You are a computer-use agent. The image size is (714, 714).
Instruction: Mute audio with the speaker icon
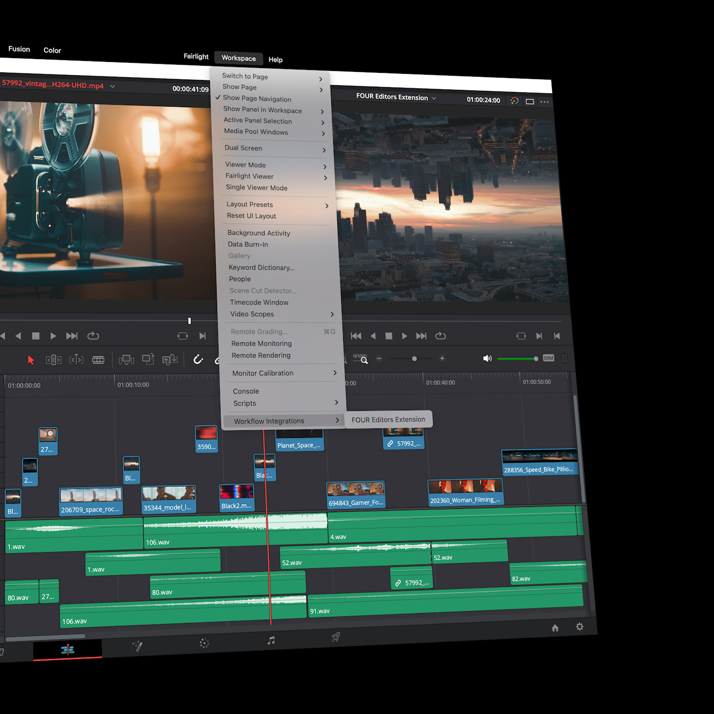pos(487,358)
